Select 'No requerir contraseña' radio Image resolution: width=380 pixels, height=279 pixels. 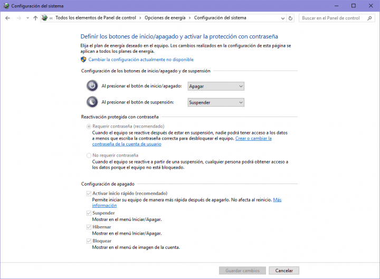89,156
